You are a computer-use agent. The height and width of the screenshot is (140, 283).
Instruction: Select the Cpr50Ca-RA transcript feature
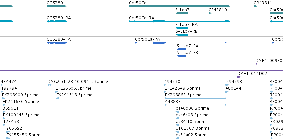tap(180, 21)
